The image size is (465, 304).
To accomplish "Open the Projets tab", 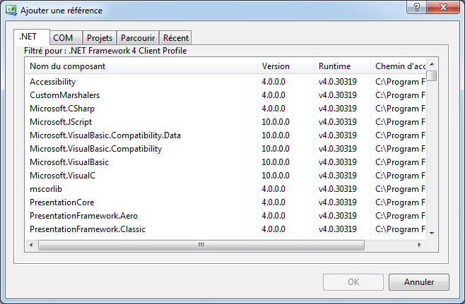I will pyautogui.click(x=100, y=38).
